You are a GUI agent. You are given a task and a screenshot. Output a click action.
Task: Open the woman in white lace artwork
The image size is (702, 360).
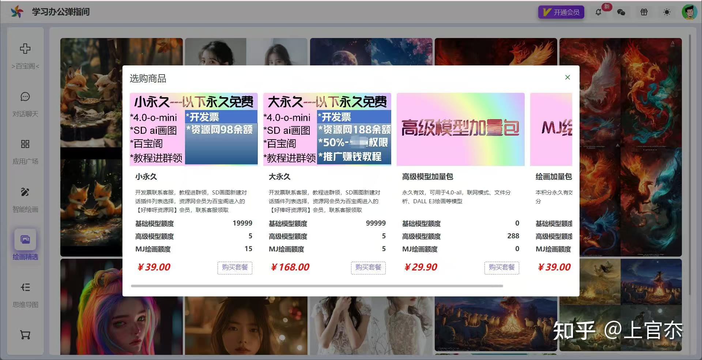pos(371,325)
